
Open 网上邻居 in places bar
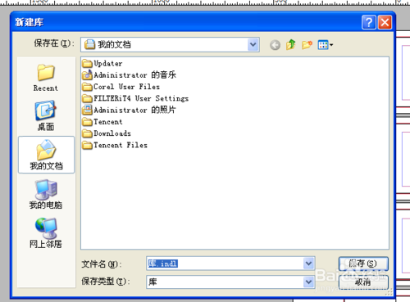46,233
